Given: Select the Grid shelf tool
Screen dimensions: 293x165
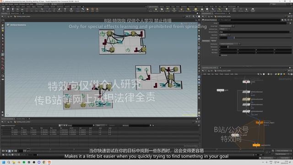Looking at the screenshot, I should (x=22, y=10).
